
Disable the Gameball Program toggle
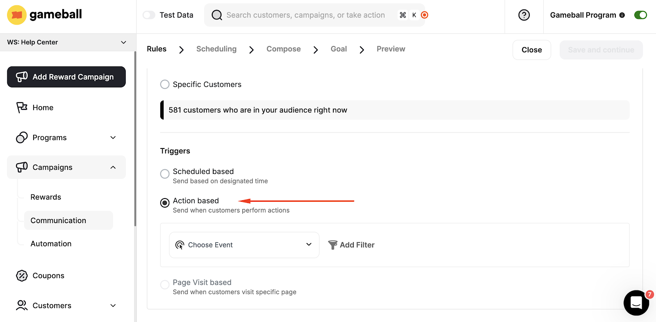point(640,15)
